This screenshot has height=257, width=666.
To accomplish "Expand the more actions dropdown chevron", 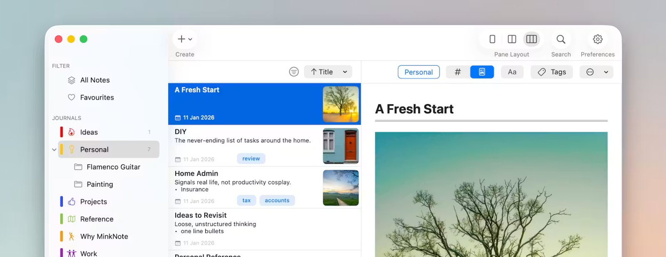I will (606, 72).
